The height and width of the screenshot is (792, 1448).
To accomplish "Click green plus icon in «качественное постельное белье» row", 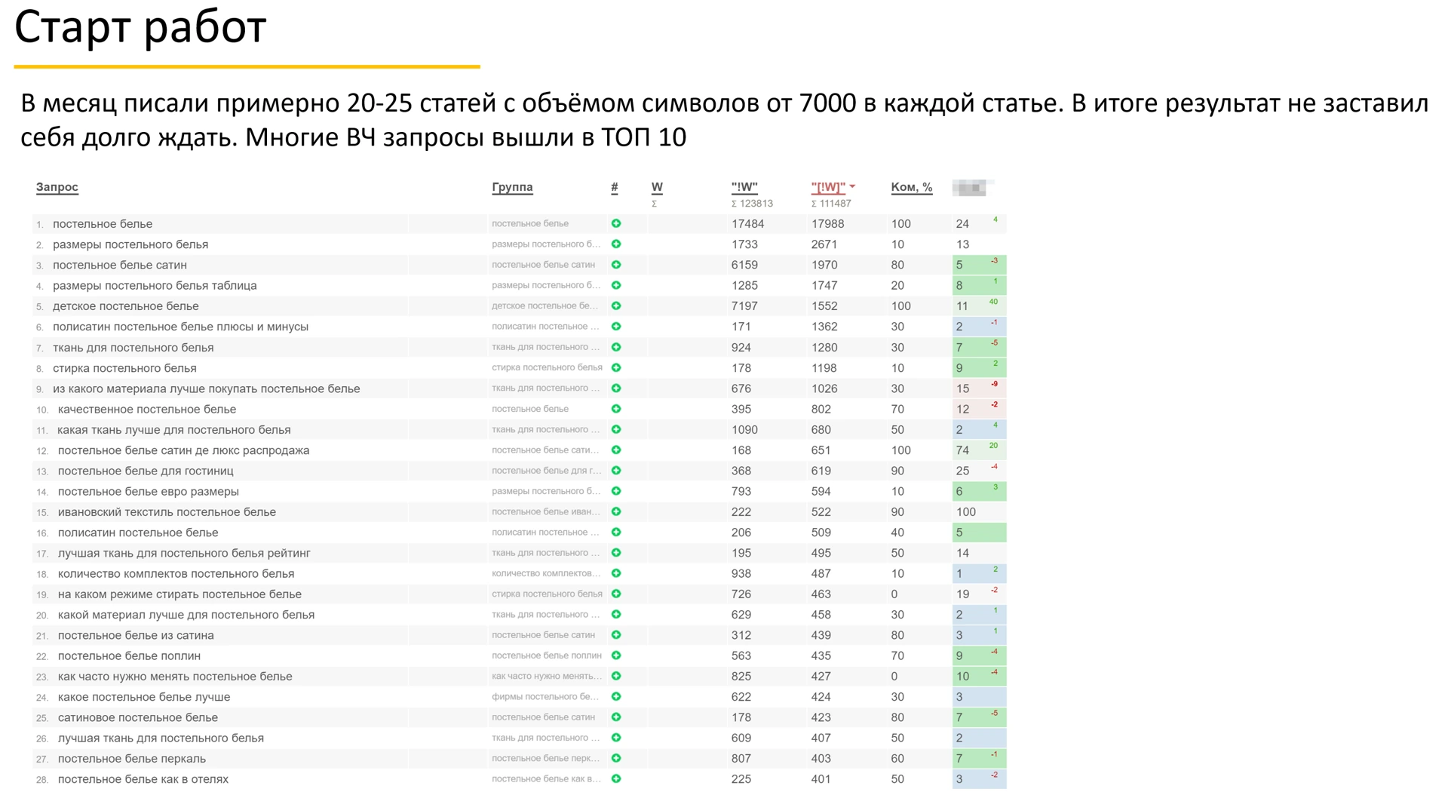I will (x=616, y=409).
